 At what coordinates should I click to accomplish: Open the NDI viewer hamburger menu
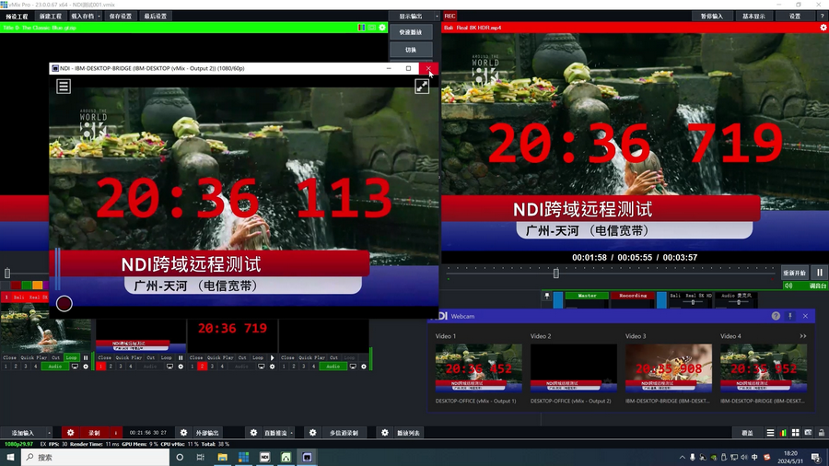coord(63,87)
